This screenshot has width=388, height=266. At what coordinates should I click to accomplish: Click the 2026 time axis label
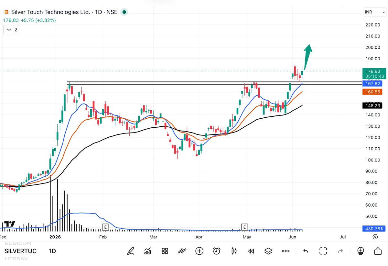[x=55, y=237]
